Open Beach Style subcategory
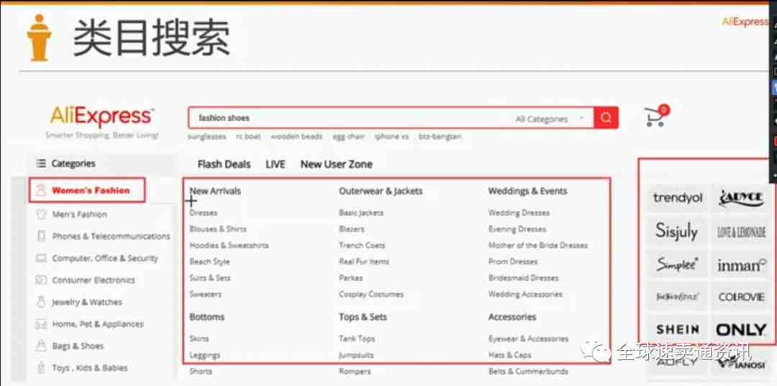This screenshot has width=777, height=386. tap(209, 262)
